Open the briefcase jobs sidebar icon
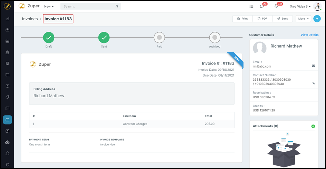 click(8, 30)
